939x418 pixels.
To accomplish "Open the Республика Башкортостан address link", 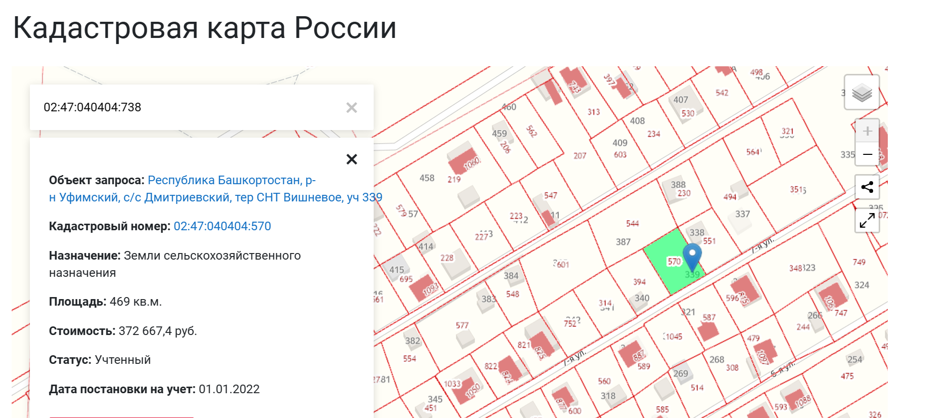I will (x=215, y=189).
